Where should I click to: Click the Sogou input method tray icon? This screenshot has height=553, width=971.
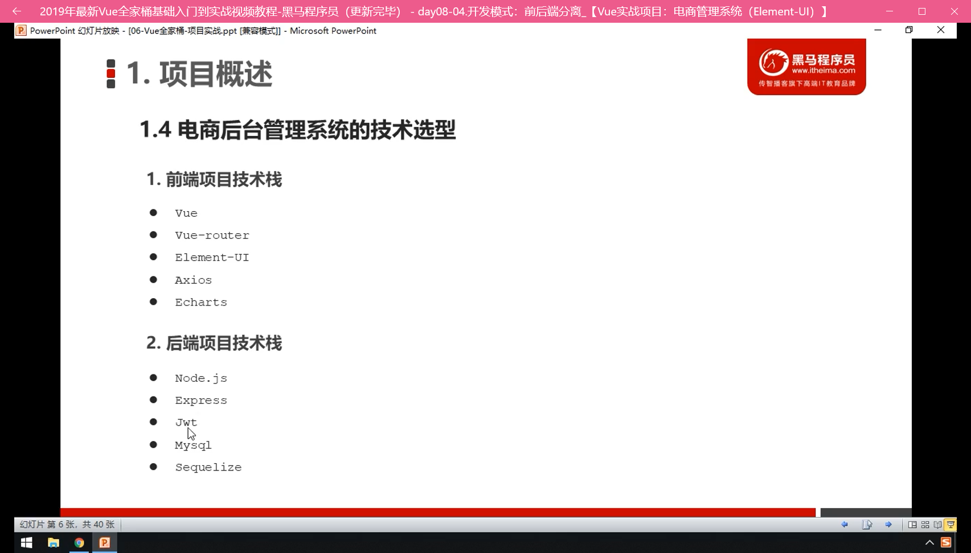pyautogui.click(x=946, y=543)
